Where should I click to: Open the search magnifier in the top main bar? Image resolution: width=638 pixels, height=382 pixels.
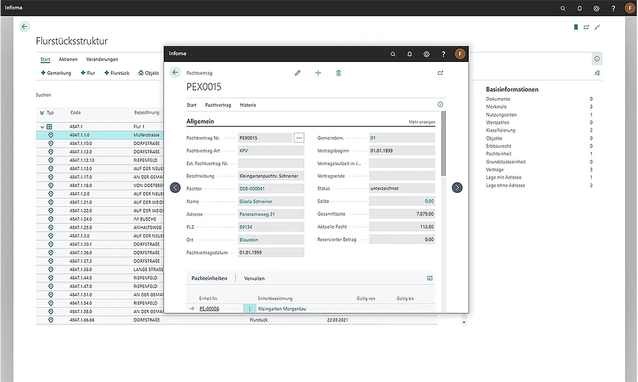(563, 8)
